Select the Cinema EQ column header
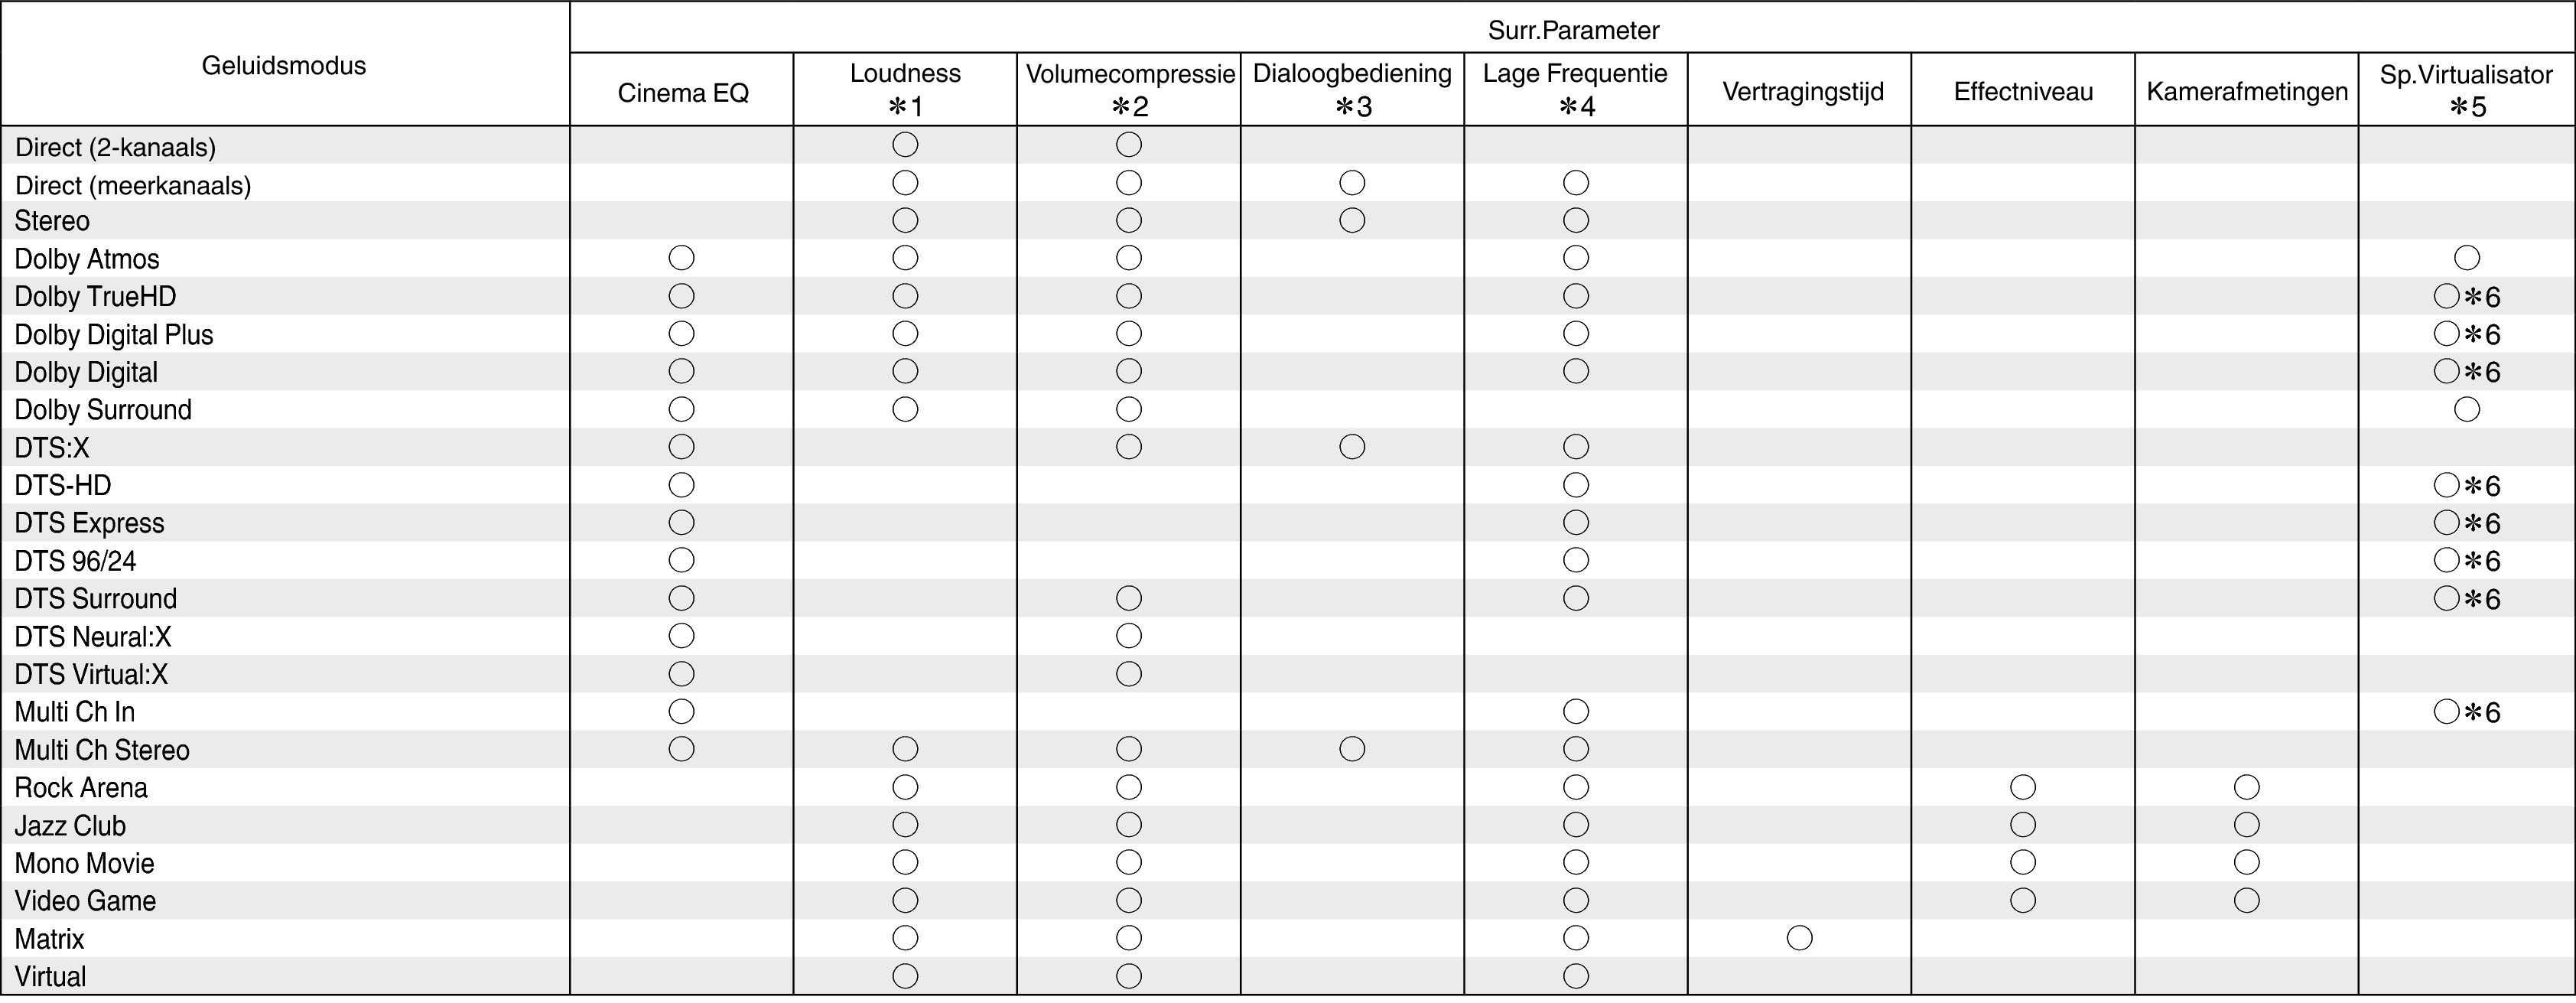The width and height of the screenshot is (2576, 1003). (683, 93)
